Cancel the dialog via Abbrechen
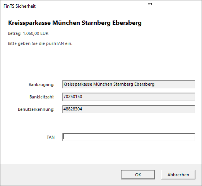This screenshot has height=186, width=202. (178, 175)
